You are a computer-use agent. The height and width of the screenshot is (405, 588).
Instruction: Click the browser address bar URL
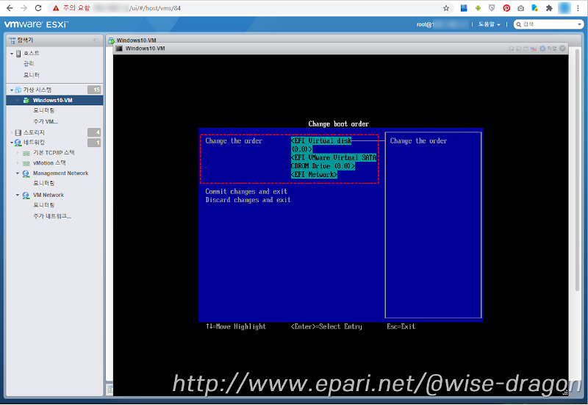(x=155, y=8)
